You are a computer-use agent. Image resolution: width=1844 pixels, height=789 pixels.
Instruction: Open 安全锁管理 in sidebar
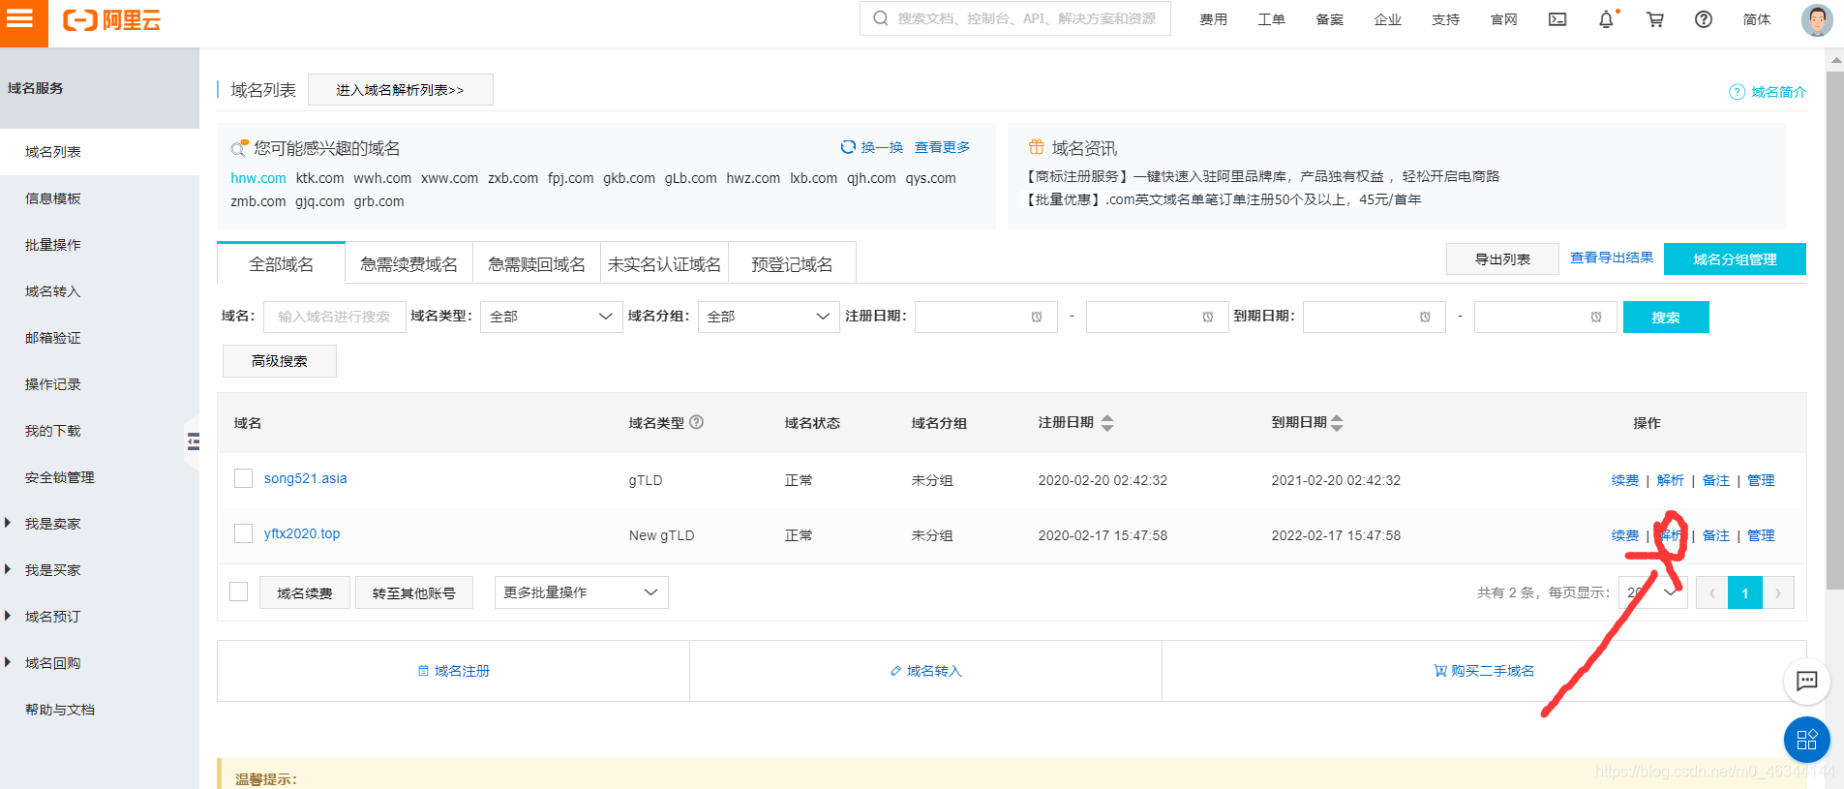pyautogui.click(x=60, y=477)
